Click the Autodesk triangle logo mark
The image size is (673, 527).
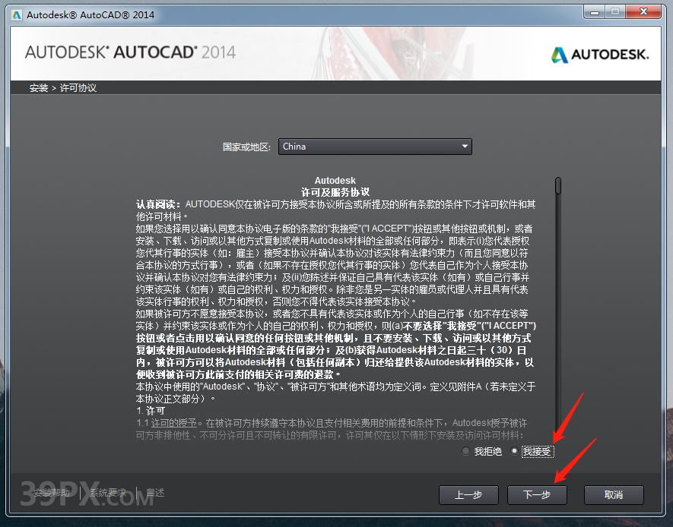[x=559, y=54]
